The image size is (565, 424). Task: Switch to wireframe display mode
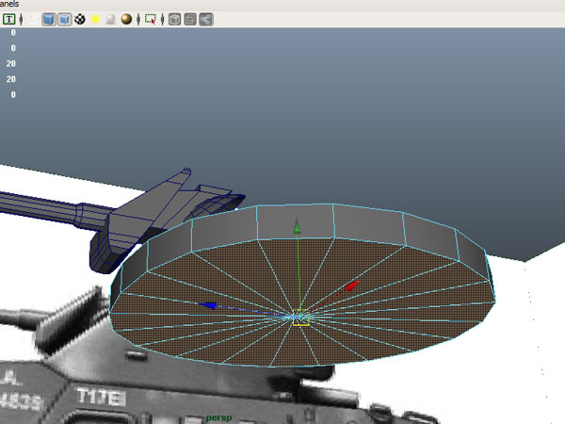click(x=34, y=19)
